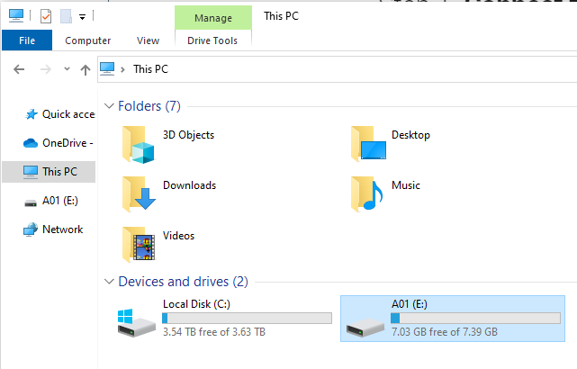The height and width of the screenshot is (369, 577).
Task: Click the Folders (7) group header
Action: click(x=149, y=106)
